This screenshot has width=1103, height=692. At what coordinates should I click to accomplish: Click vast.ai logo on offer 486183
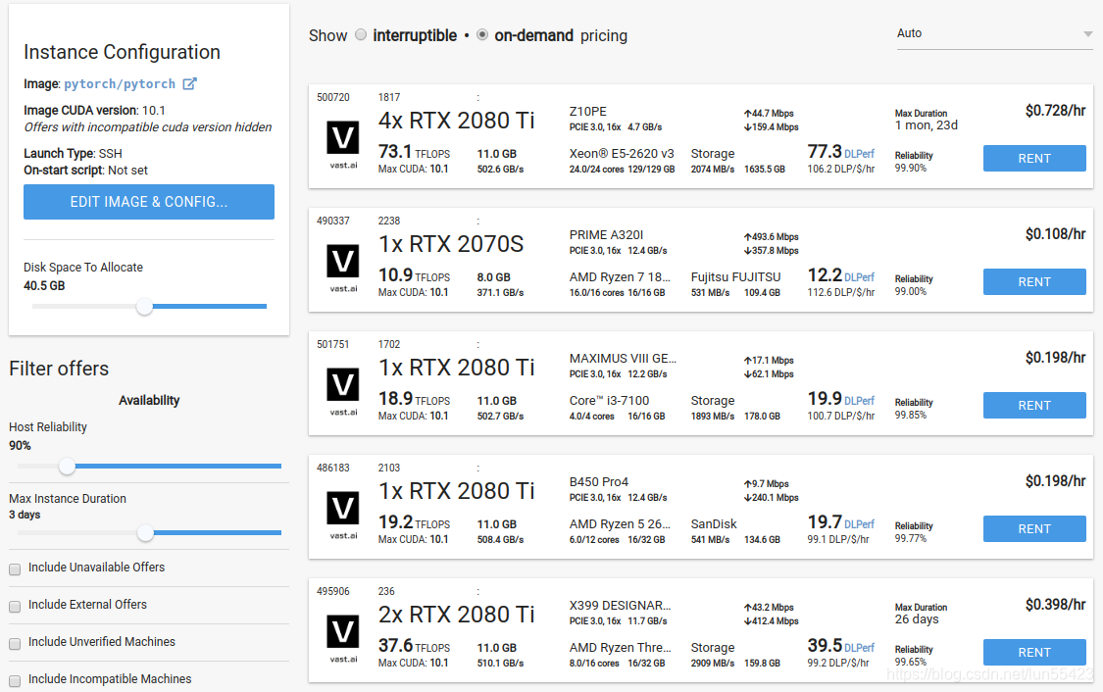(x=343, y=514)
